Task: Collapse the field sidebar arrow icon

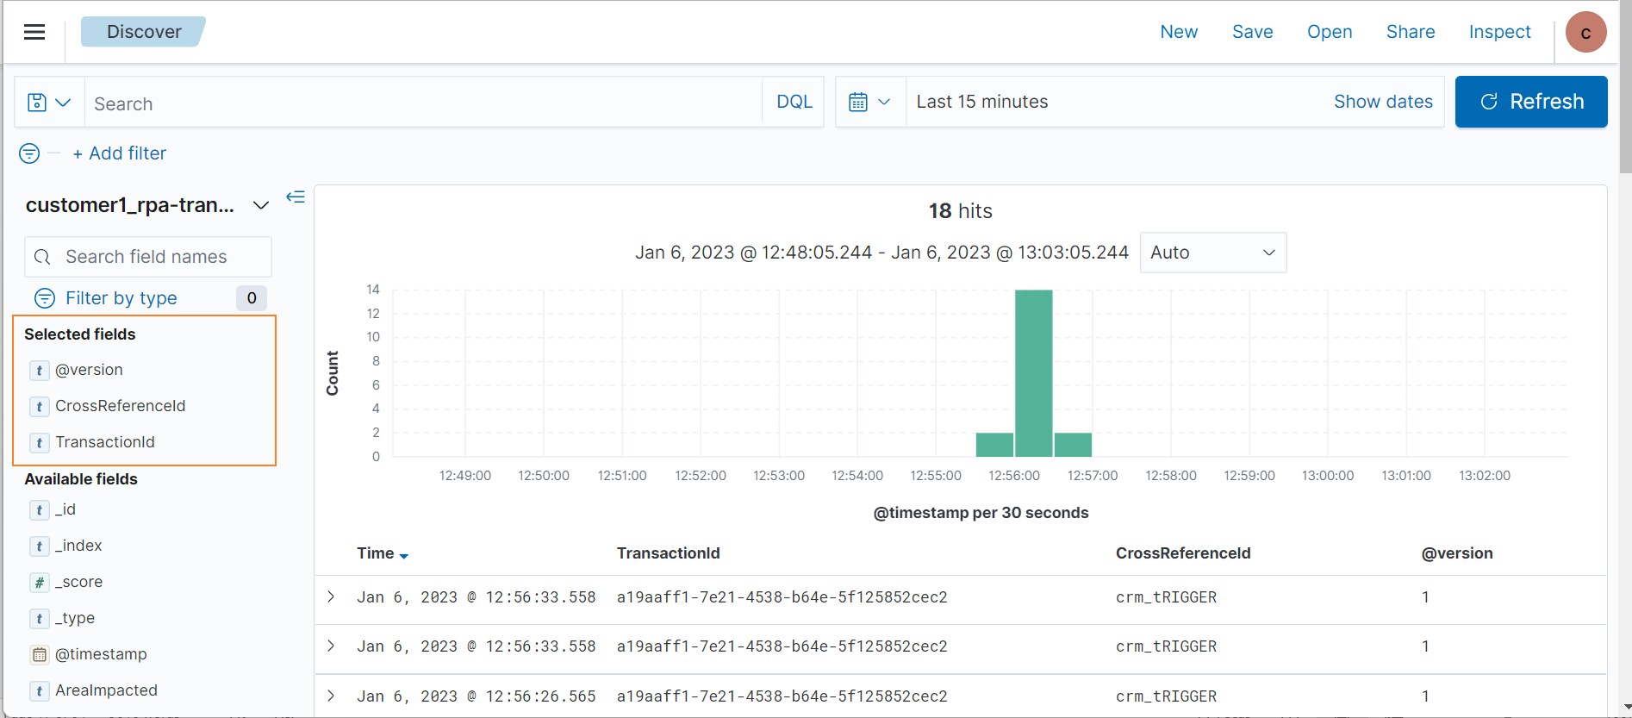Action: pyautogui.click(x=296, y=197)
